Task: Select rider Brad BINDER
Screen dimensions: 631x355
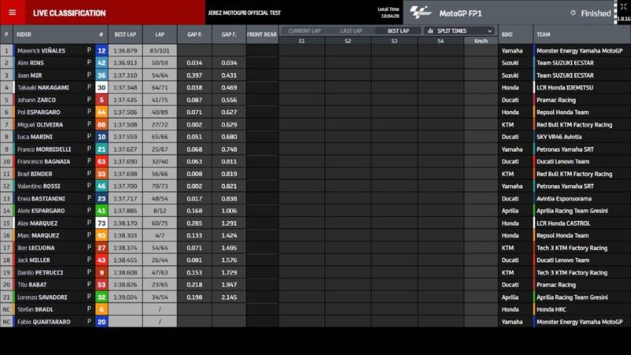Action: (35, 174)
